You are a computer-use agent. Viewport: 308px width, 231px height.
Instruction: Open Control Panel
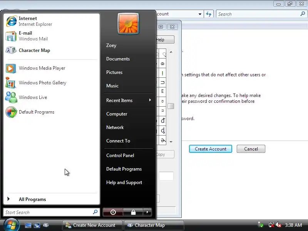pos(120,156)
